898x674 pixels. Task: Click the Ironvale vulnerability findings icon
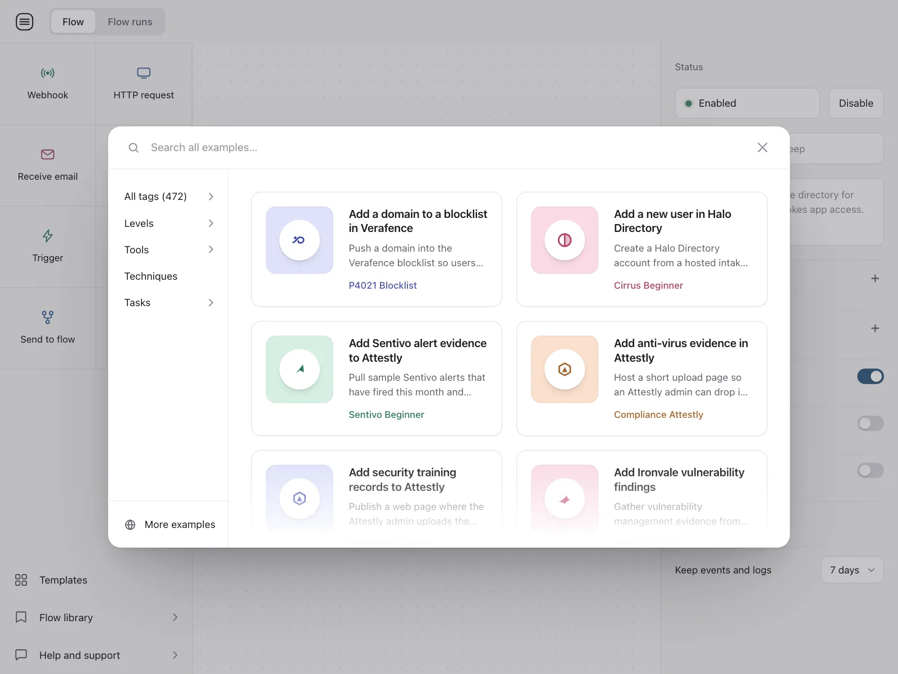click(565, 499)
